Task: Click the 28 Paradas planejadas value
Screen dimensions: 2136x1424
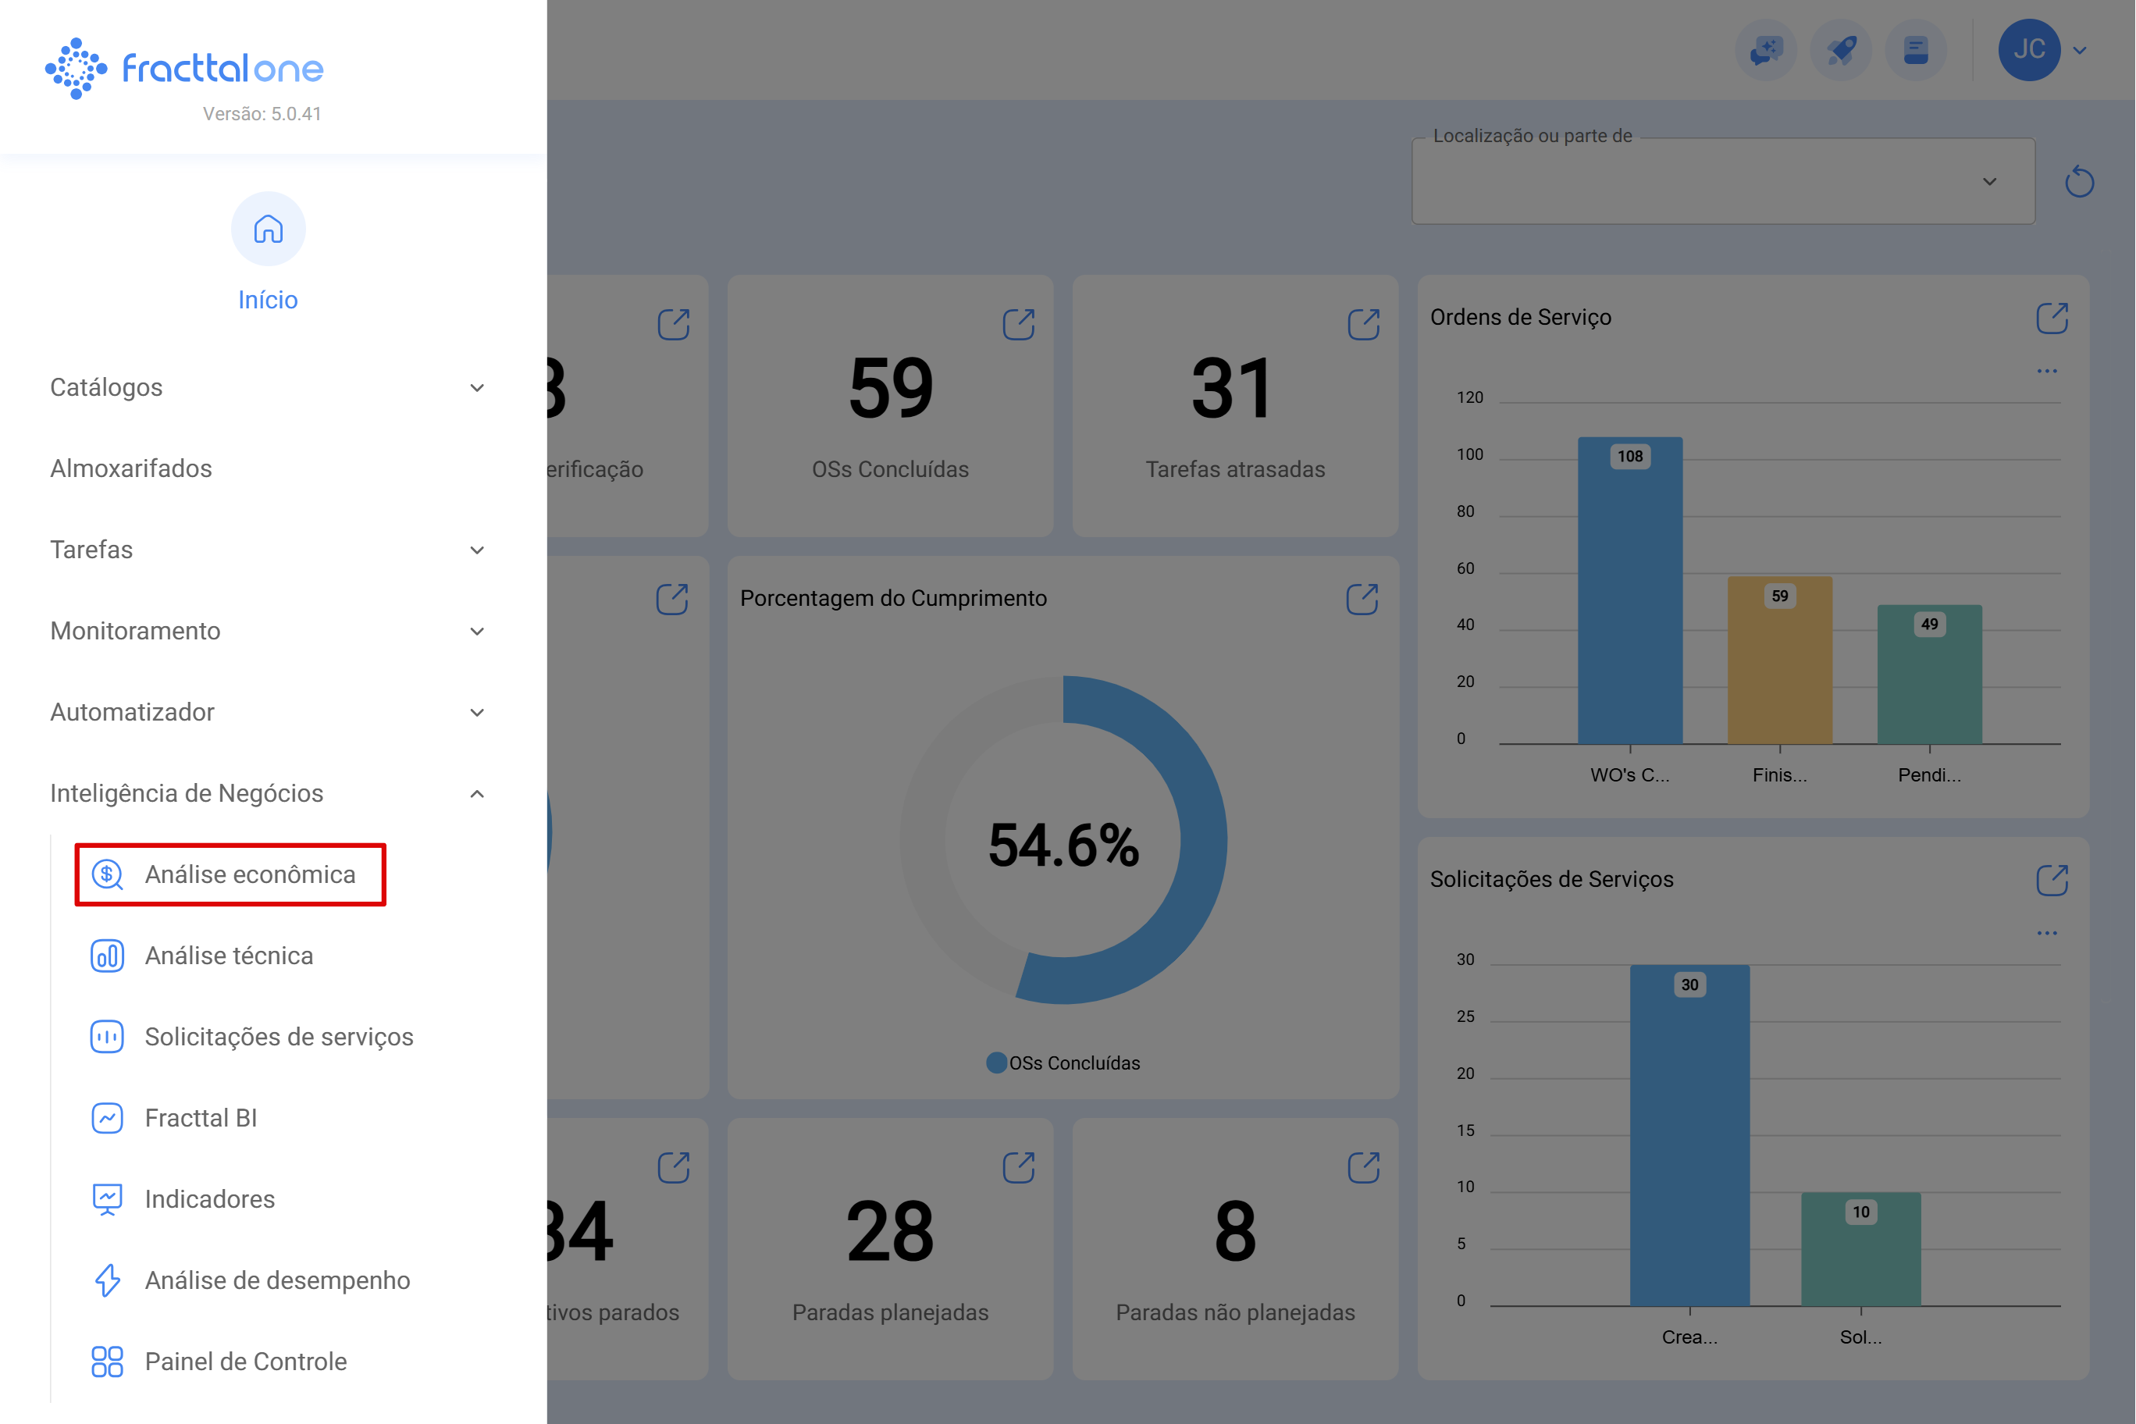Action: 890,1231
